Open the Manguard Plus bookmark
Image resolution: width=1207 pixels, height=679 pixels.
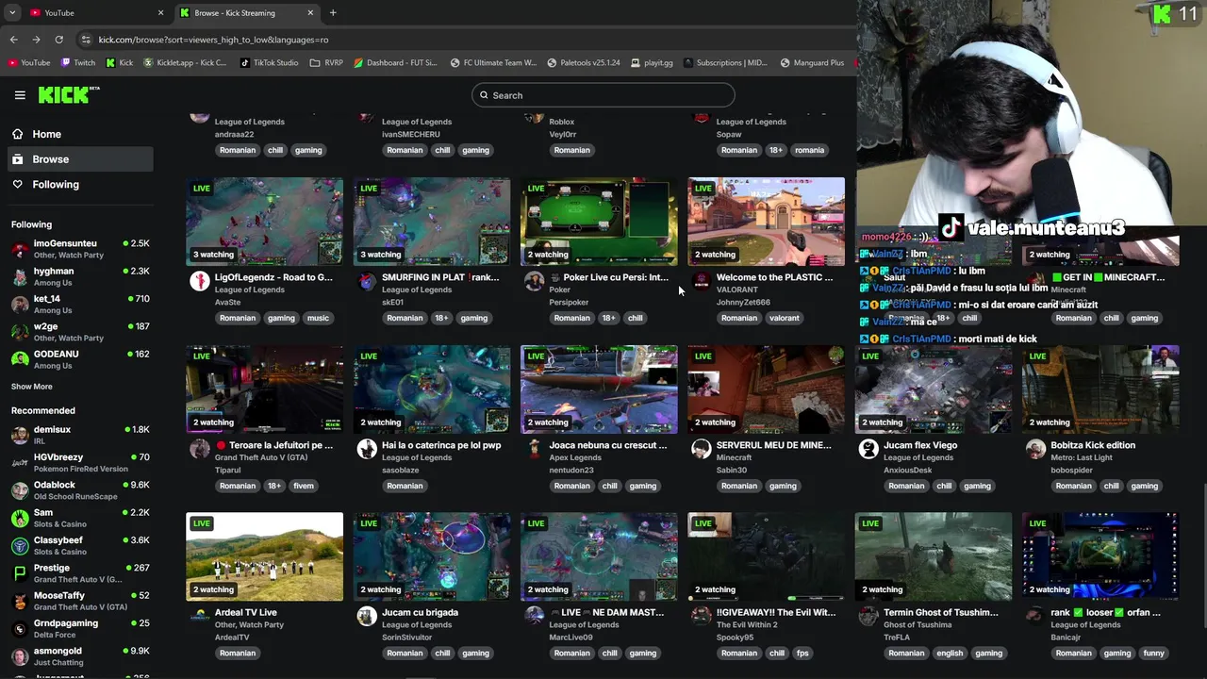tap(812, 62)
